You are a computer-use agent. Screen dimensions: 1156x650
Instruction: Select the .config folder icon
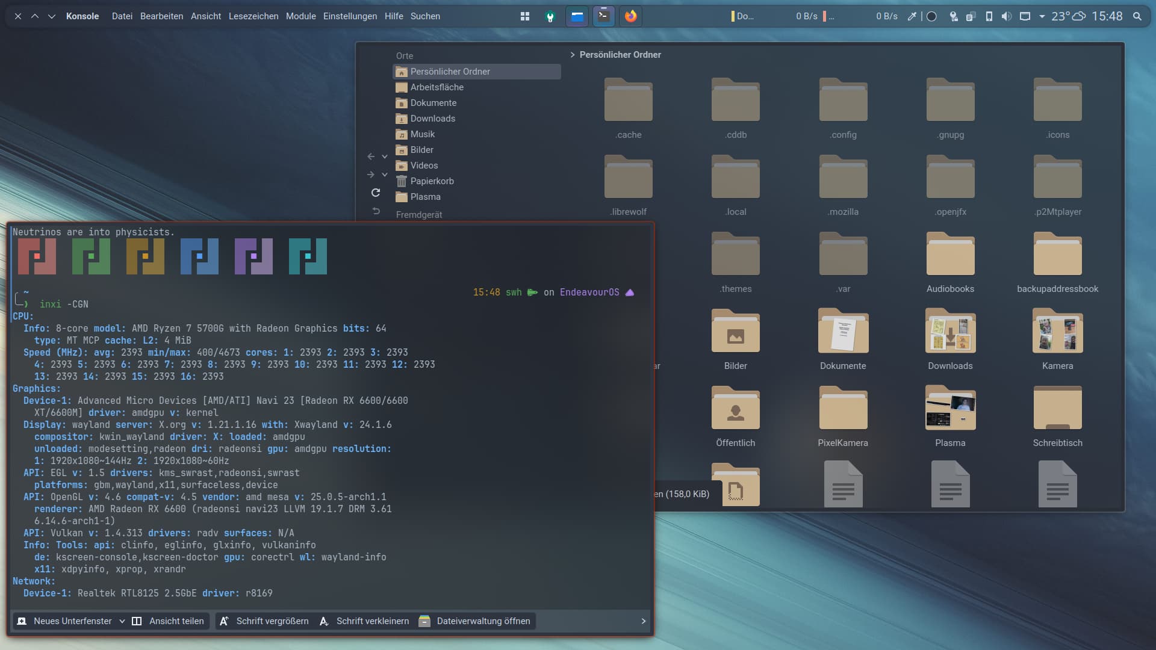click(843, 100)
